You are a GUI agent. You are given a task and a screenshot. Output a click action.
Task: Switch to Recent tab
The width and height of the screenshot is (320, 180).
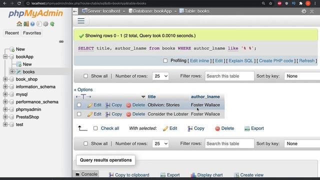(12, 33)
